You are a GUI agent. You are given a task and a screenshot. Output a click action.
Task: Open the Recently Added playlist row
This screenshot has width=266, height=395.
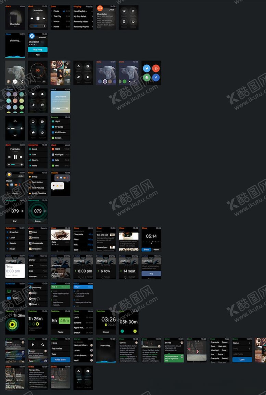[x=83, y=22]
